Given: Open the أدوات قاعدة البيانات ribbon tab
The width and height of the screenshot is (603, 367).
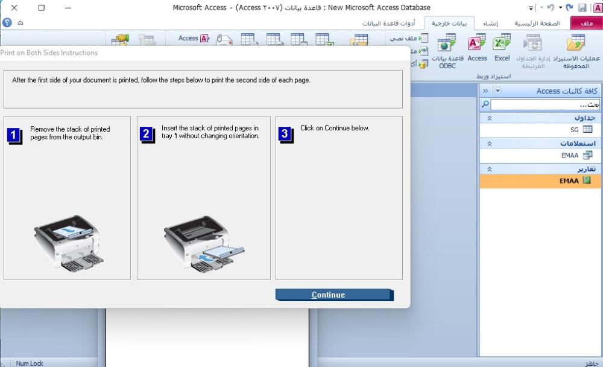Looking at the screenshot, I should [388, 24].
